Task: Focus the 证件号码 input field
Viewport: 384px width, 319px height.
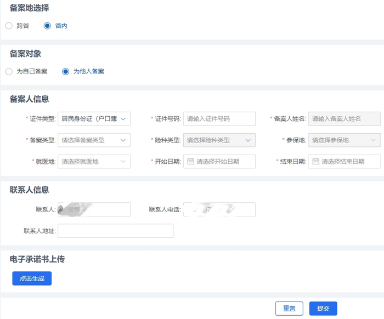Action: [219, 119]
